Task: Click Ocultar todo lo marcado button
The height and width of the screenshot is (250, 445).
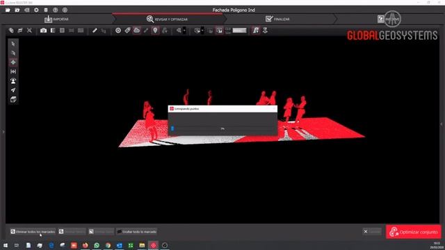Action: (137, 231)
